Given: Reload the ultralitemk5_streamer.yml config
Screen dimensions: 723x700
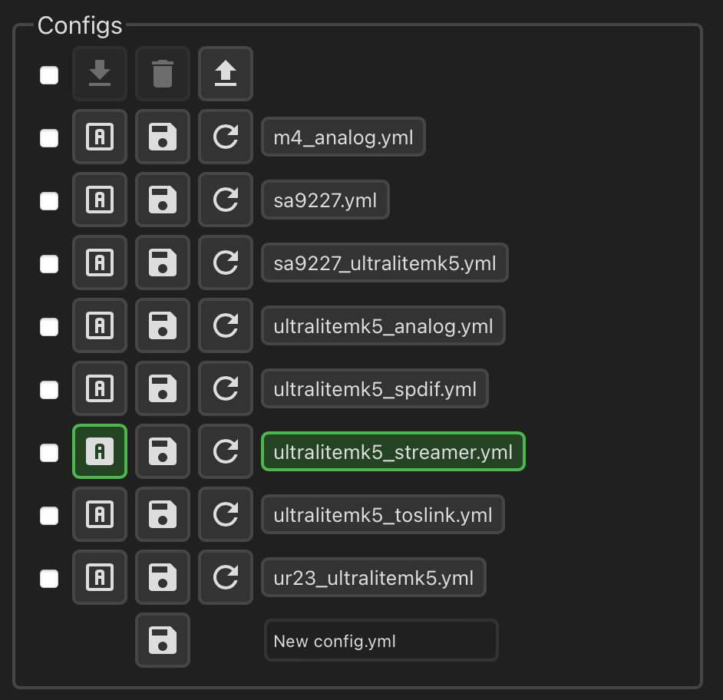Looking at the screenshot, I should [226, 451].
